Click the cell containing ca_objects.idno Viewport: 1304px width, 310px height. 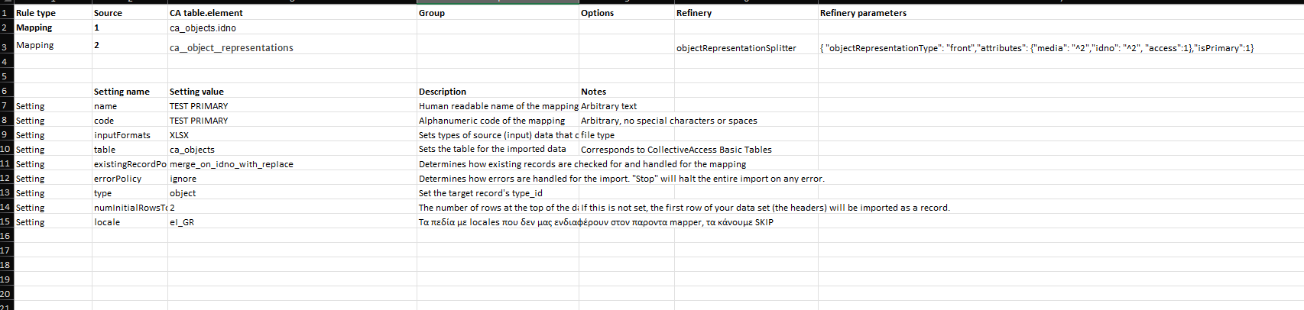coord(203,28)
